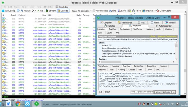The image size is (188, 107).
Task: Open dropdown arrow next to Remove X
Action: click(36, 11)
